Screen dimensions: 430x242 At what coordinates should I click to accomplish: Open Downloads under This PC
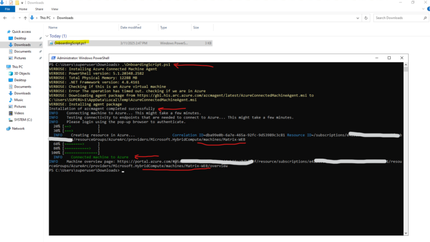click(22, 93)
